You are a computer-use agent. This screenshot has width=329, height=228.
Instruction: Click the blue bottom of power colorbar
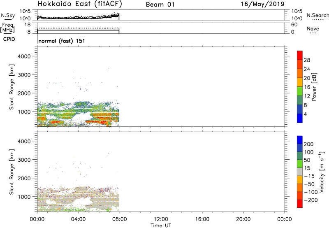(300, 118)
